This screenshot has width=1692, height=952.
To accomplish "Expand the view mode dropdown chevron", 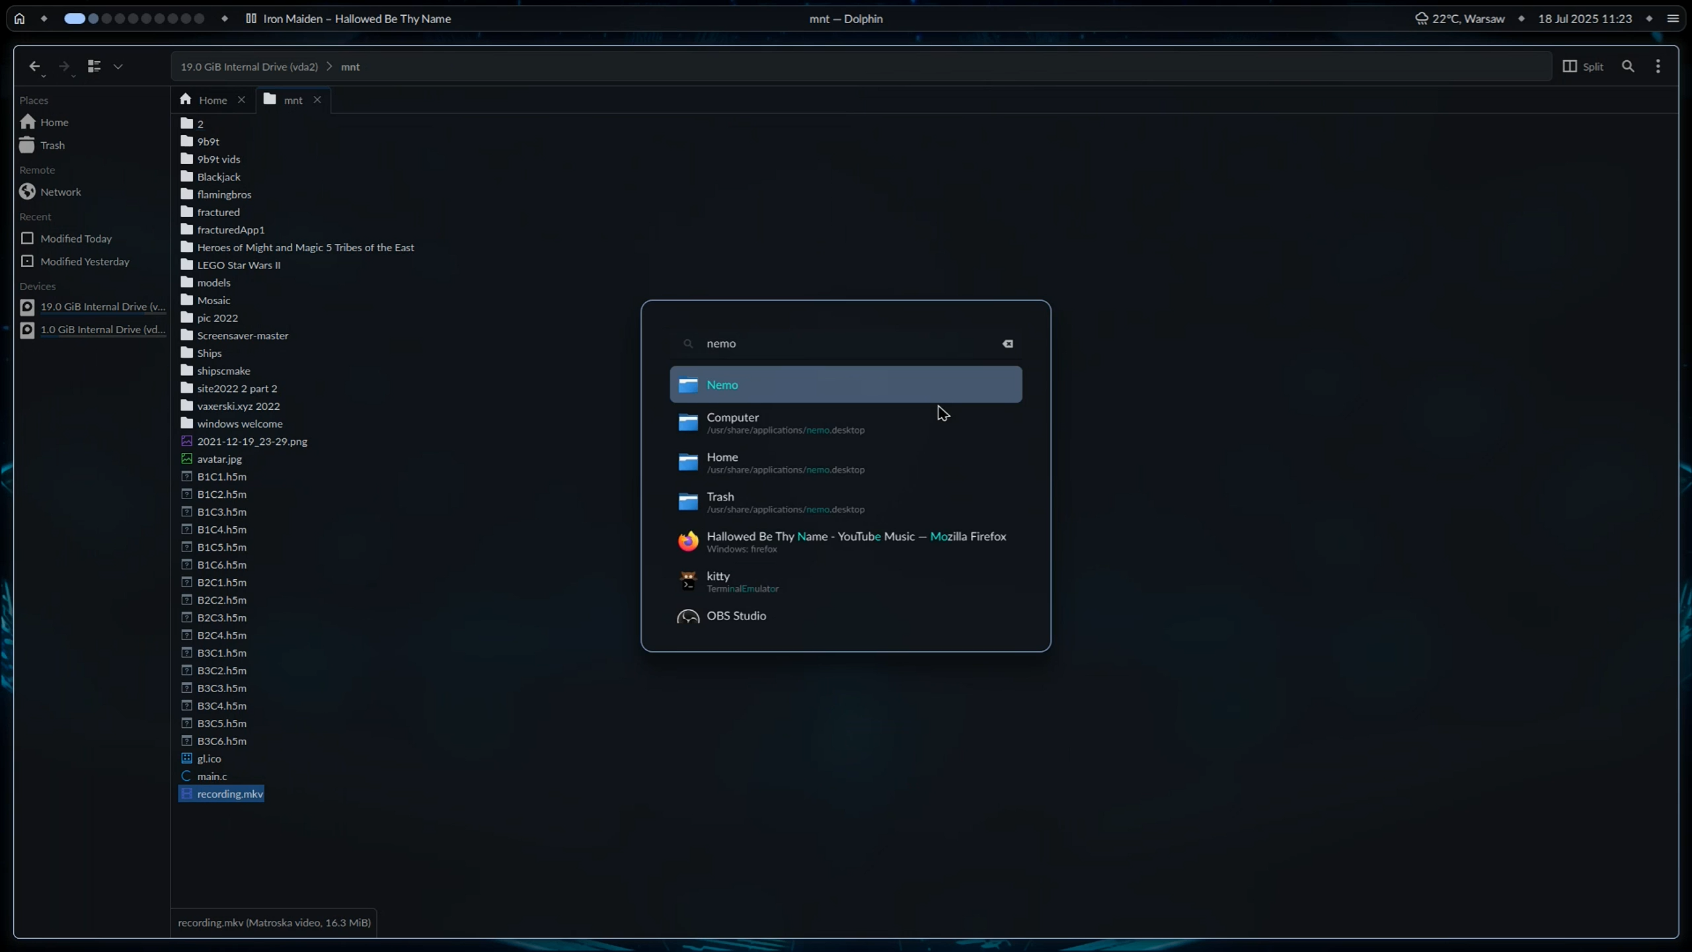I will tap(118, 66).
